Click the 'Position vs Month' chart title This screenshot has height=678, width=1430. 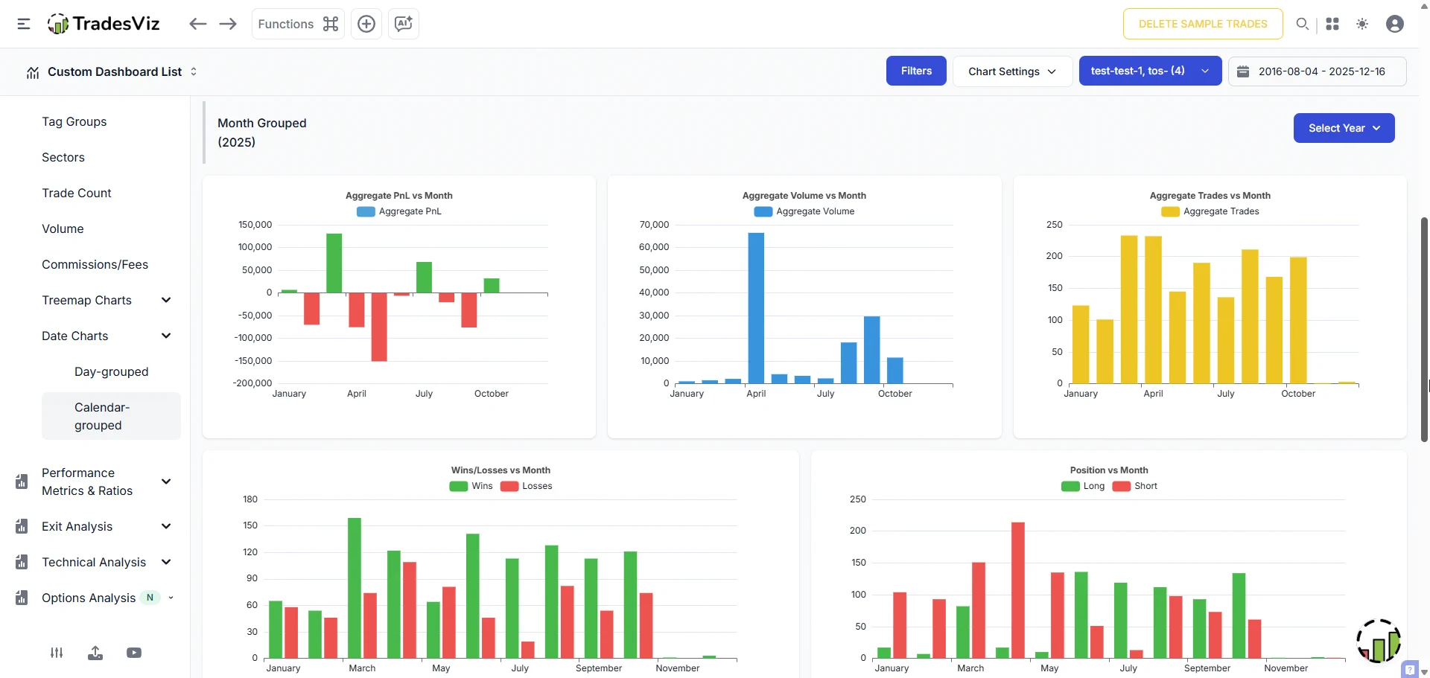1109,470
